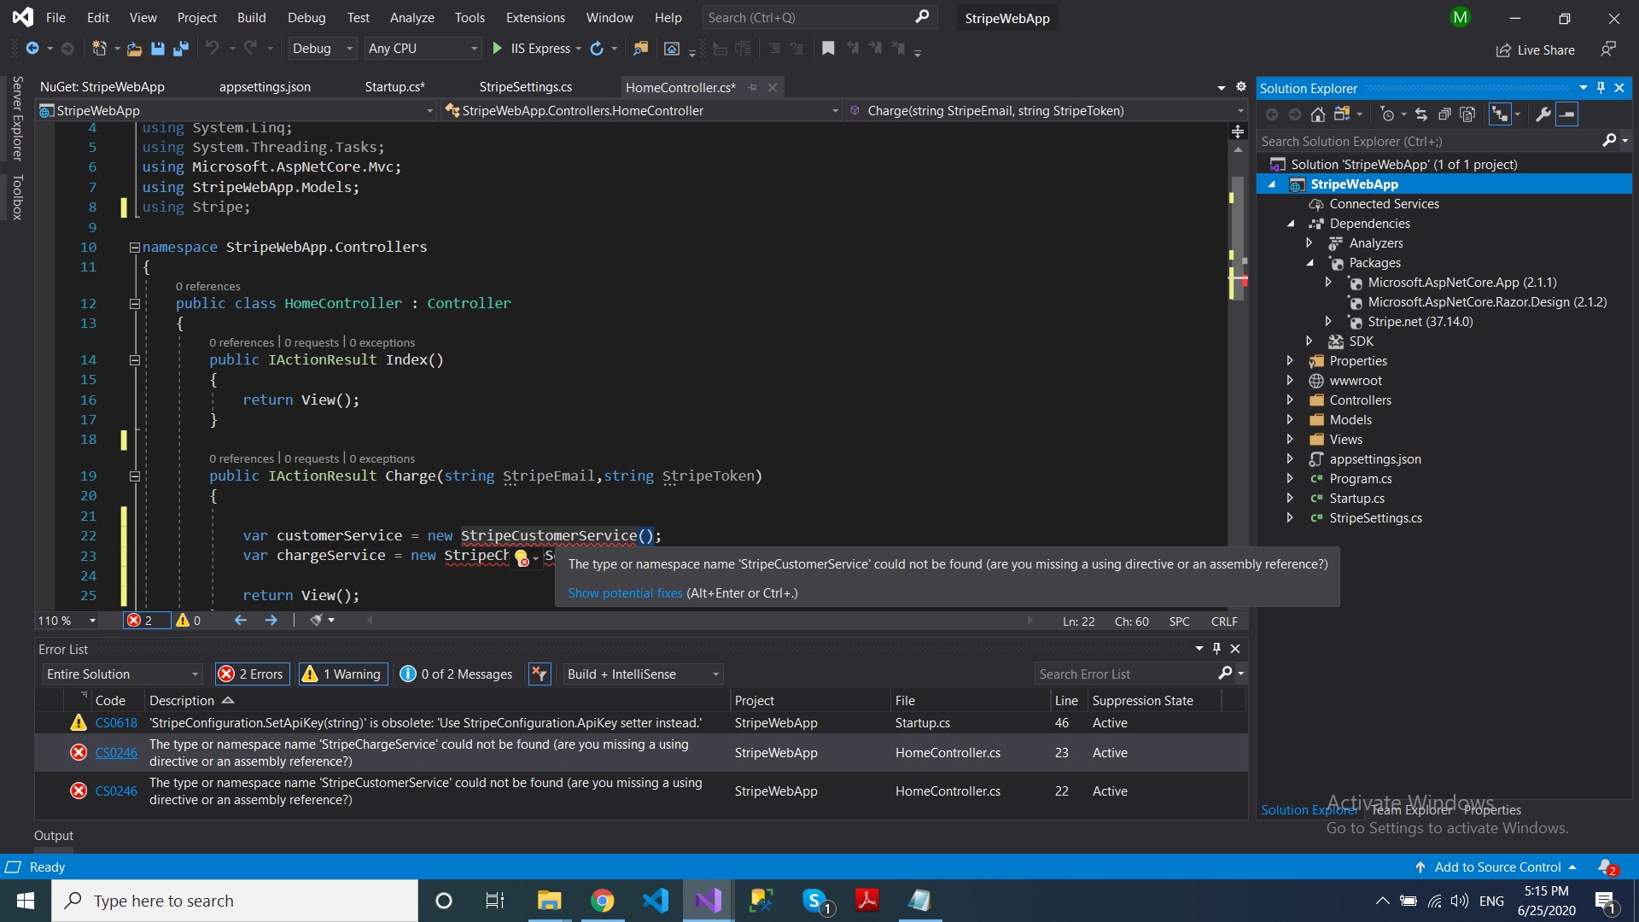Click the New Project icon in the toolbar
Viewport: 1639px width, 922px height.
coord(99,49)
